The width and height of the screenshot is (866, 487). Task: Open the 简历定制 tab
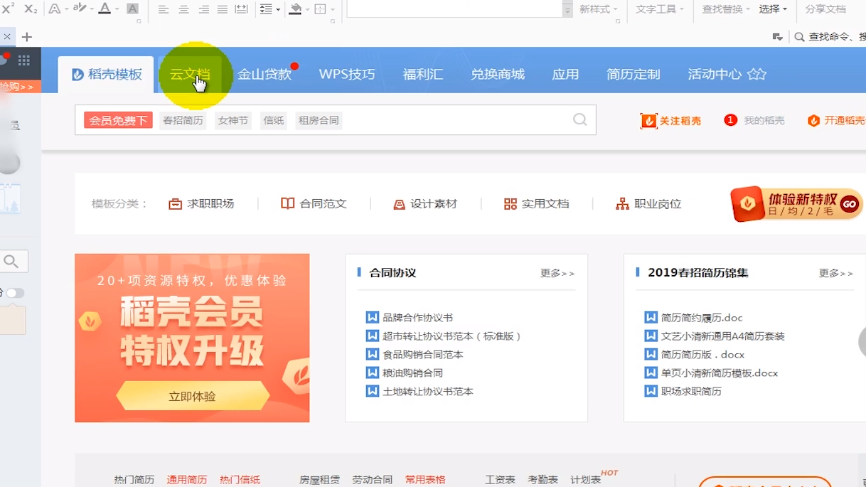634,74
